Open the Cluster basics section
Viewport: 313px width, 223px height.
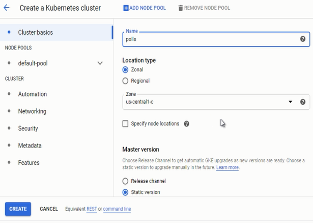[56, 33]
